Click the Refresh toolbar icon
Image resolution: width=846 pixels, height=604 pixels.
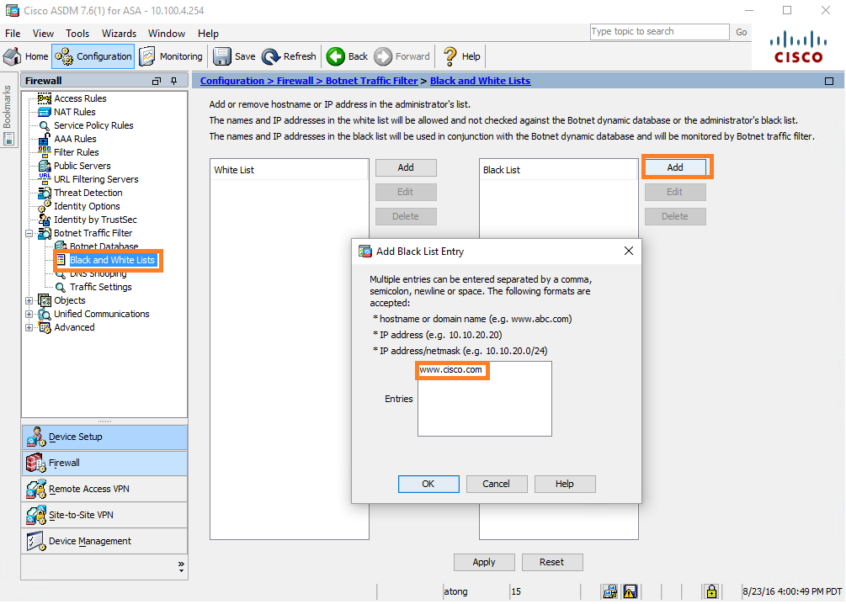[271, 56]
